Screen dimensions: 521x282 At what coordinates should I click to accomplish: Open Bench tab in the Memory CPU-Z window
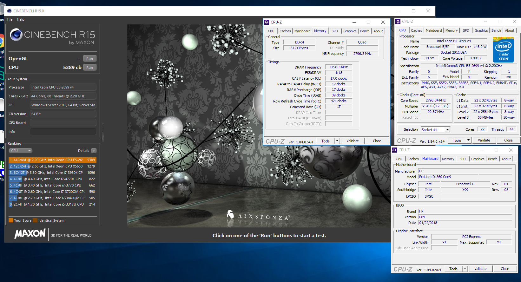365,31
